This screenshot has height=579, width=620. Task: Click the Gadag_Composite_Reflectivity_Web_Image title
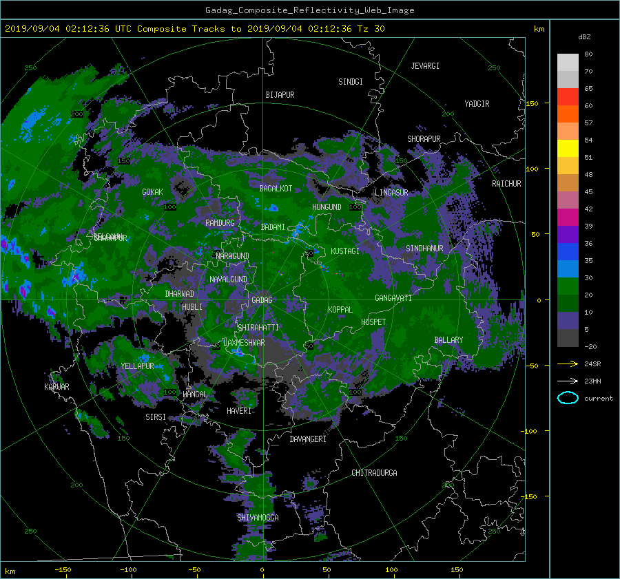pyautogui.click(x=309, y=10)
